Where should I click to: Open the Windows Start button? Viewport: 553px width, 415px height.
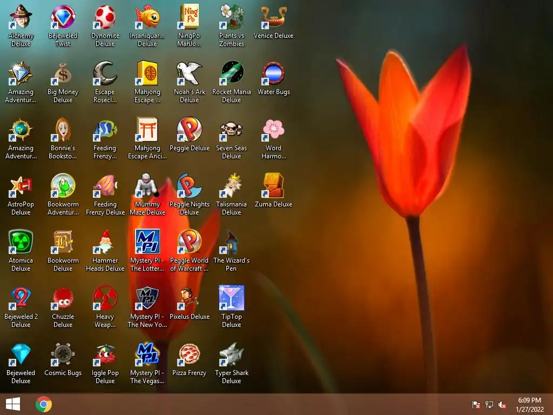(13, 404)
